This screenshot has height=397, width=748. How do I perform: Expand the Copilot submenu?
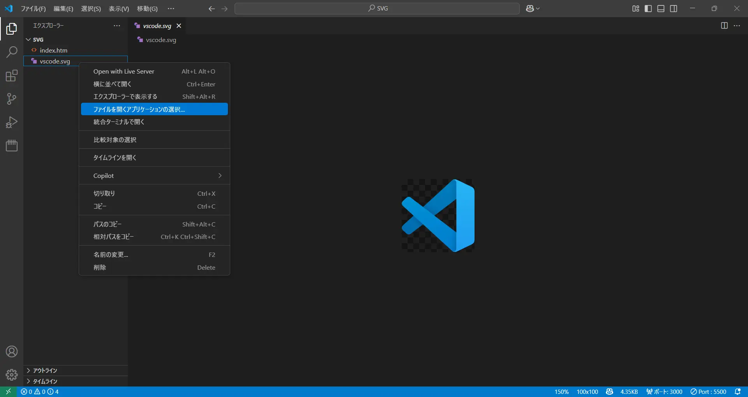154,176
